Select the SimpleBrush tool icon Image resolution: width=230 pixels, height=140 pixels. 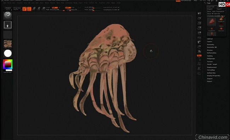[x=221, y=20]
